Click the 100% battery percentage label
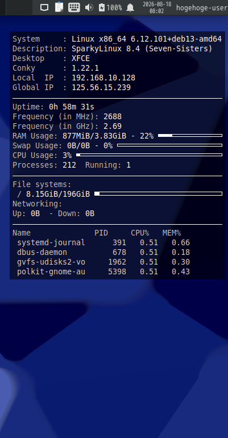This screenshot has height=438, width=228. (x=114, y=8)
